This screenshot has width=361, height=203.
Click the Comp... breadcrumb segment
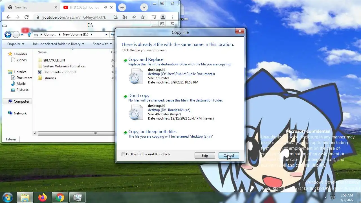50,34
